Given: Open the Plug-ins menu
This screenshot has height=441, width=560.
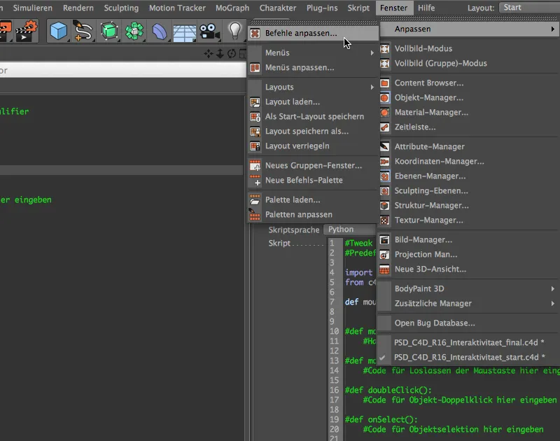Looking at the screenshot, I should pos(322,8).
